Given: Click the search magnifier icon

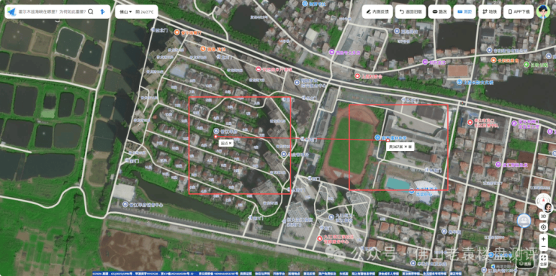Looking at the screenshot, I should point(91,12).
